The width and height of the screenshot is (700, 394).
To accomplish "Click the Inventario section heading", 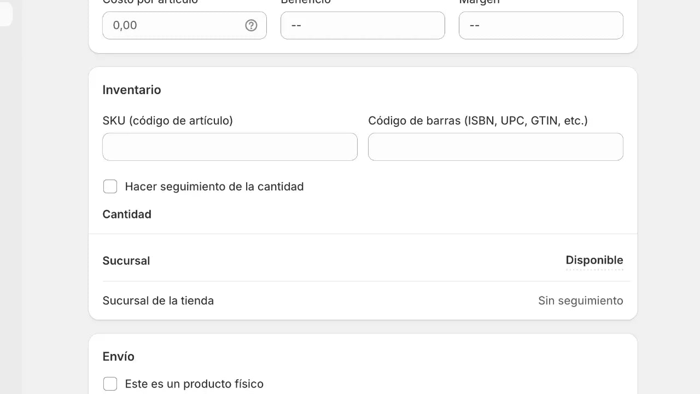I will (x=132, y=90).
